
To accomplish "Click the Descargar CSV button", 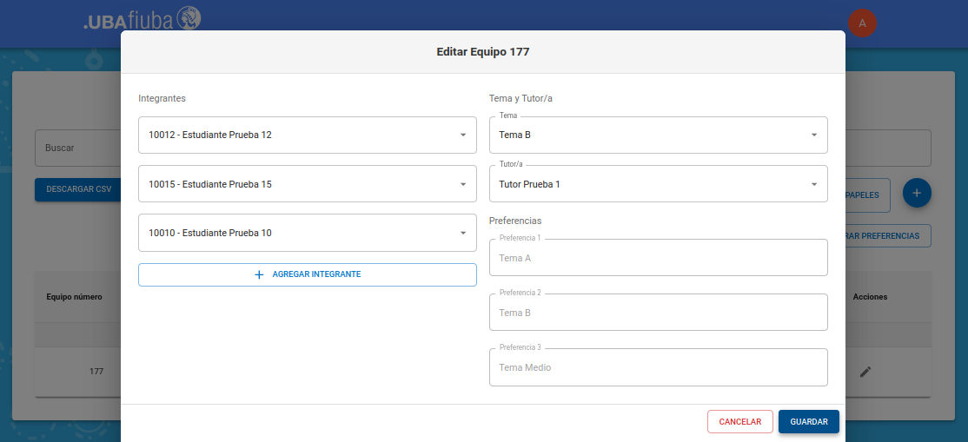I will [78, 189].
